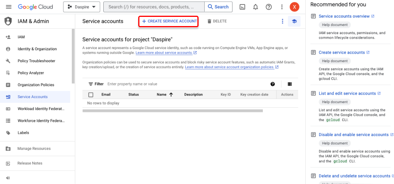Open Workforce Identity Federation item
This screenshot has width=394, height=184.
(41, 121)
